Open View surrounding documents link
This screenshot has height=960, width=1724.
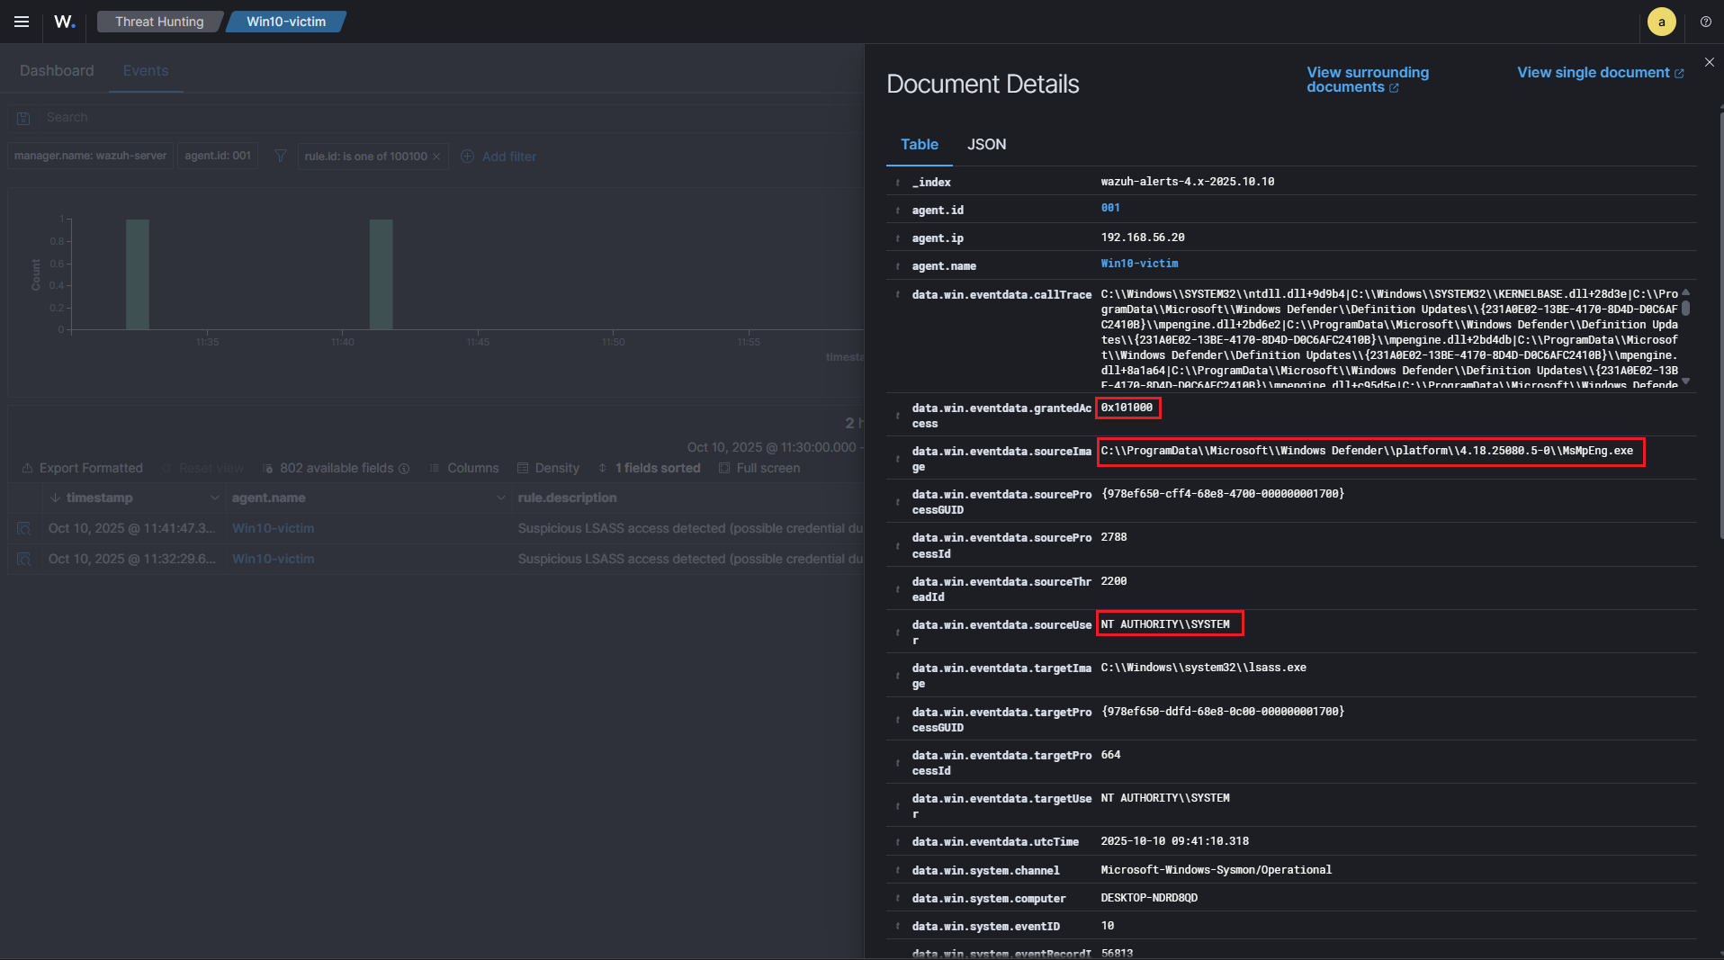tap(1367, 79)
